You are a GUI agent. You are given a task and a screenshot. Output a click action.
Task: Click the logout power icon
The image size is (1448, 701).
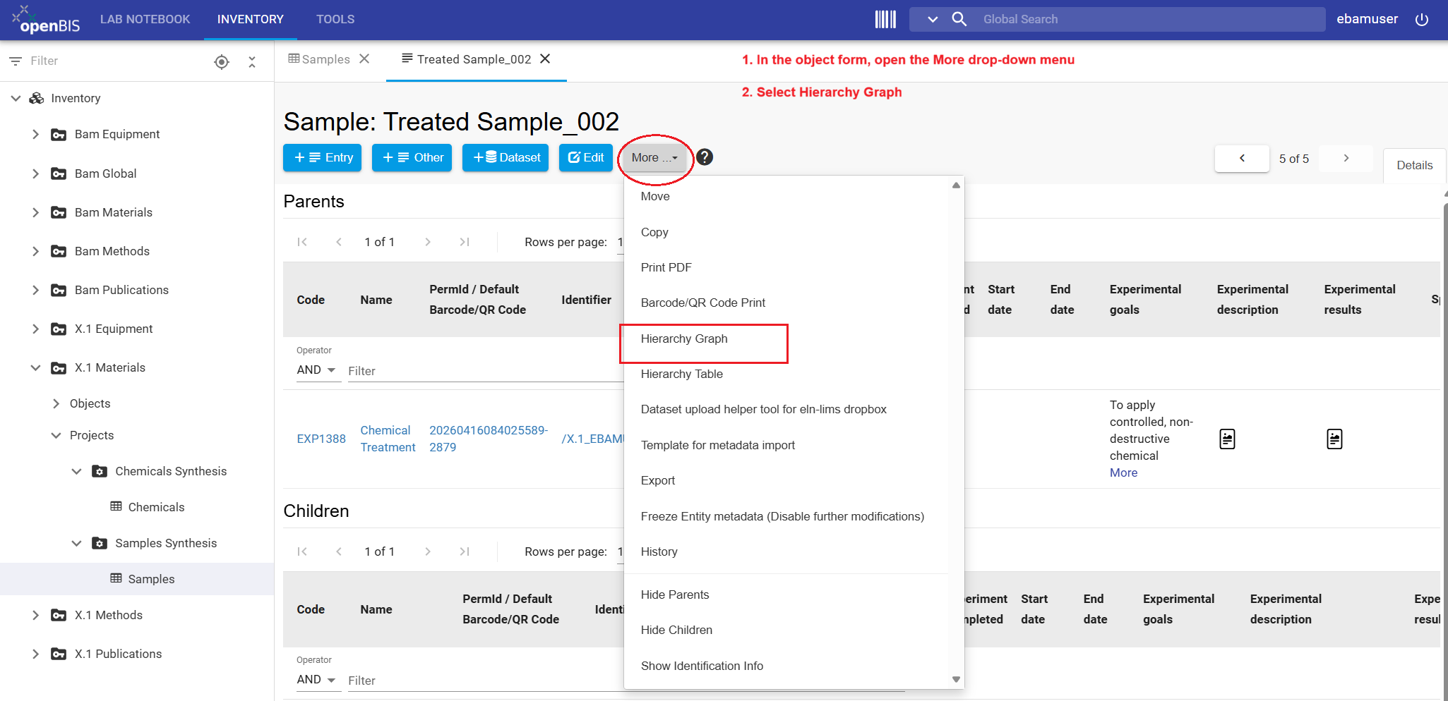pos(1422,19)
